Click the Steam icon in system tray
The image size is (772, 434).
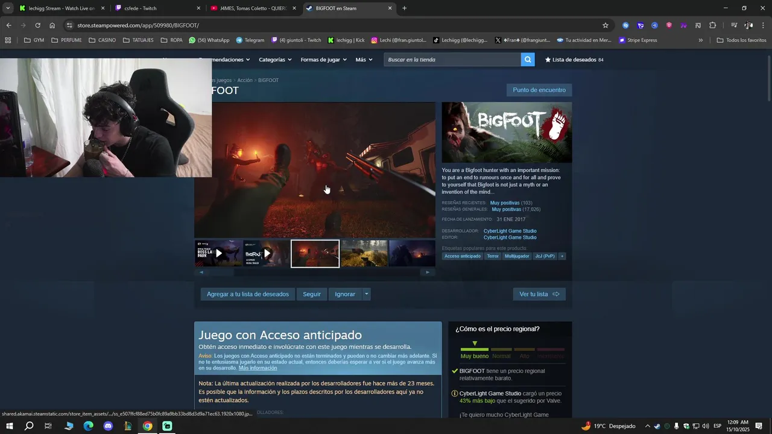tap(657, 426)
